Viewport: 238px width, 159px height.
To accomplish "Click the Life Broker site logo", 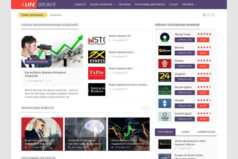I will [x=38, y=4].
